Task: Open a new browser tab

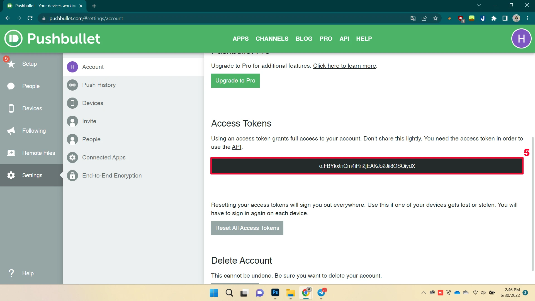Action: click(94, 6)
